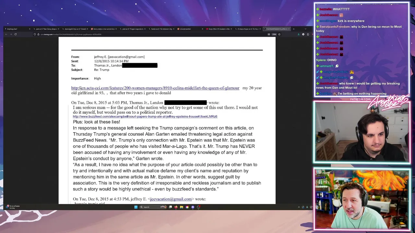Click the padlock icon in the address bar
This screenshot has height=233, width=415.
click(x=38, y=34)
